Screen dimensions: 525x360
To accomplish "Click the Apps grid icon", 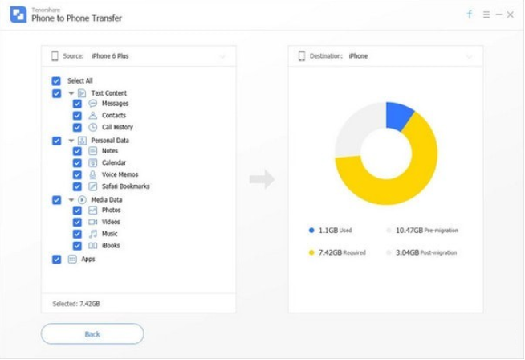I will (x=72, y=259).
